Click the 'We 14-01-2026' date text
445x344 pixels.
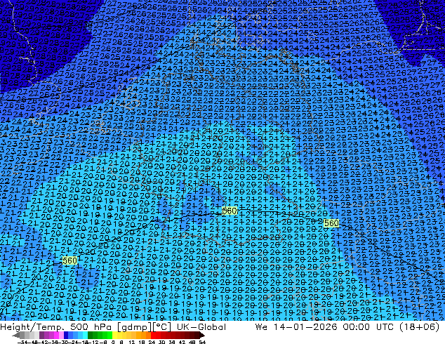point(296,327)
